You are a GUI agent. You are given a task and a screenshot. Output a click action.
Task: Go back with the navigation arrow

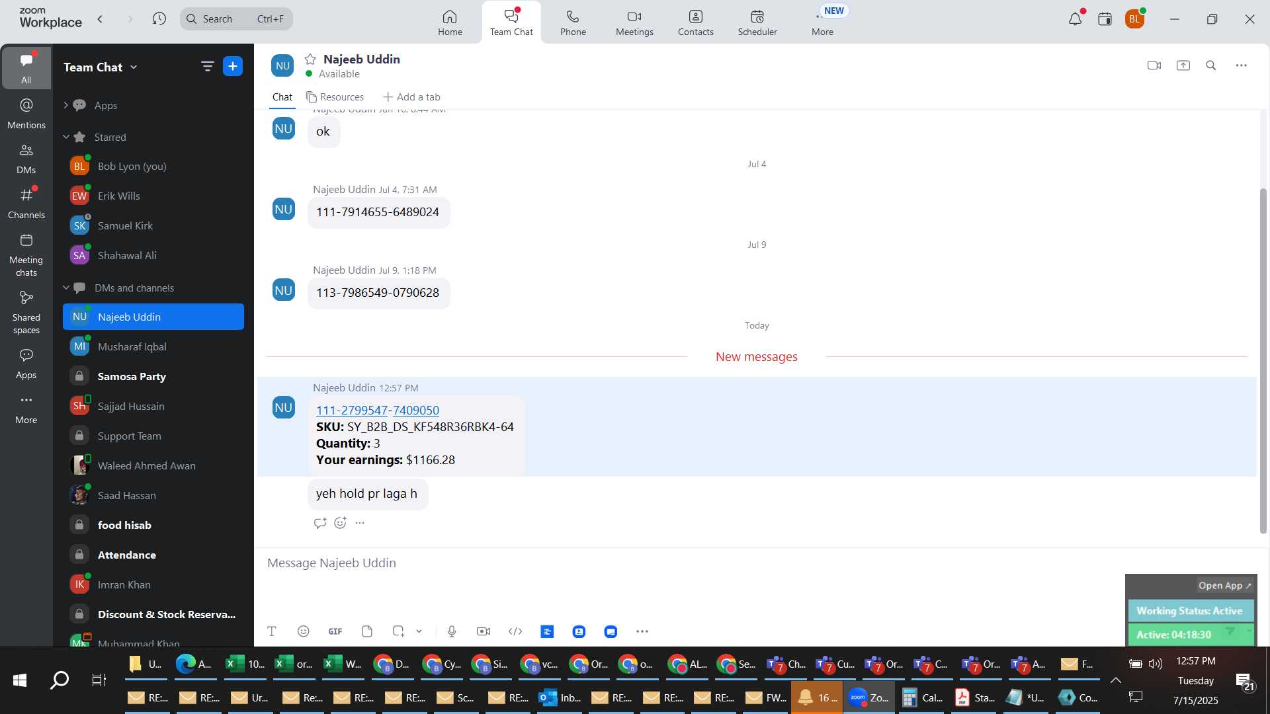(101, 19)
